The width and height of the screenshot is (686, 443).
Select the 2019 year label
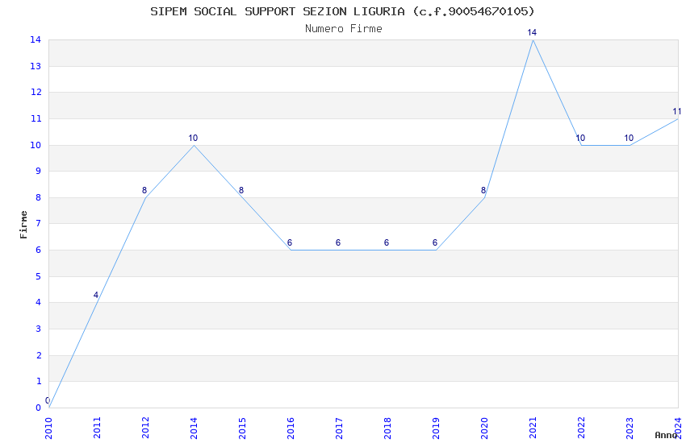click(x=436, y=428)
